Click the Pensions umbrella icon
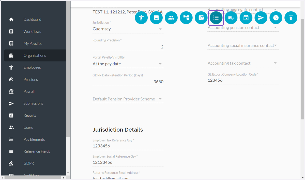305x180 pixels. coord(11,80)
